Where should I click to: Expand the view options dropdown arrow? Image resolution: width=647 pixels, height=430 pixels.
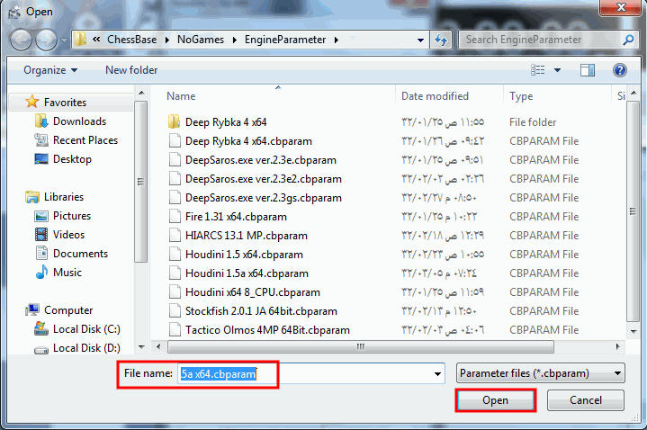[557, 70]
